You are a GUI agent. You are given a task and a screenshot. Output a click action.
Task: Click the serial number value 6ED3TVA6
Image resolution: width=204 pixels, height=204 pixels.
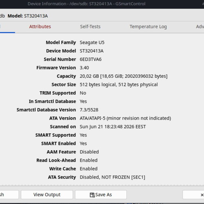tap(91, 59)
